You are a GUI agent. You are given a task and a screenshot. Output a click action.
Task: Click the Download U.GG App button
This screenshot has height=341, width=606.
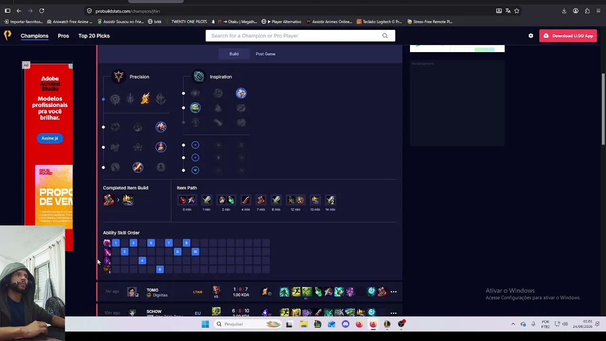pyautogui.click(x=568, y=36)
